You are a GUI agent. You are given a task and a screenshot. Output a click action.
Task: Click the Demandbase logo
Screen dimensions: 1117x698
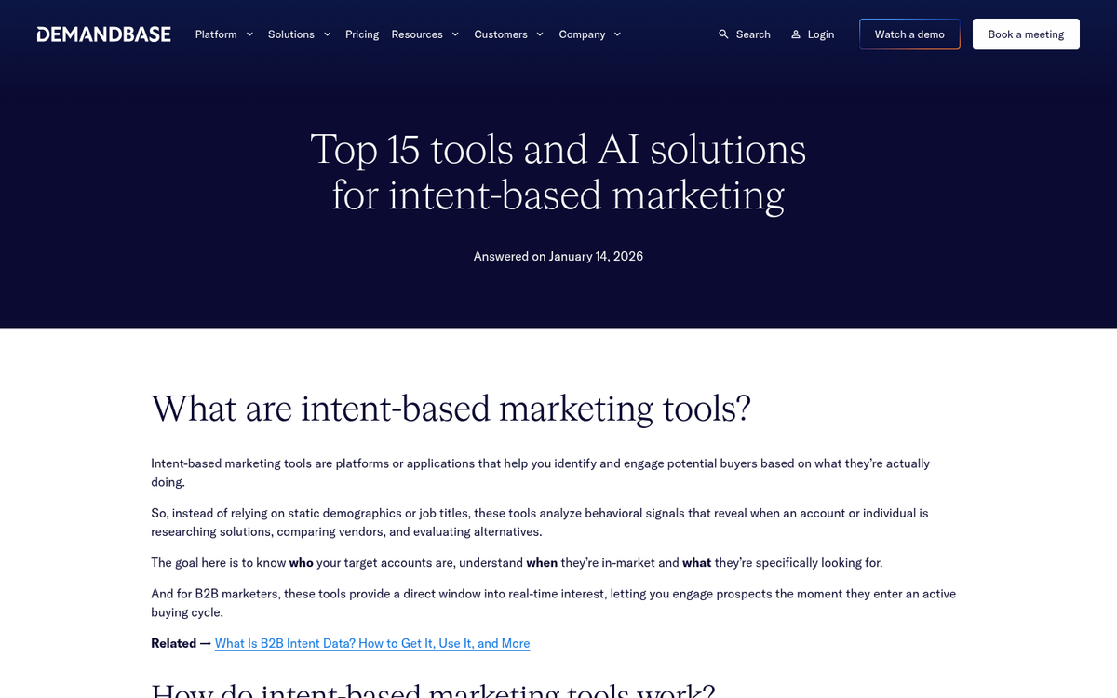[103, 34]
